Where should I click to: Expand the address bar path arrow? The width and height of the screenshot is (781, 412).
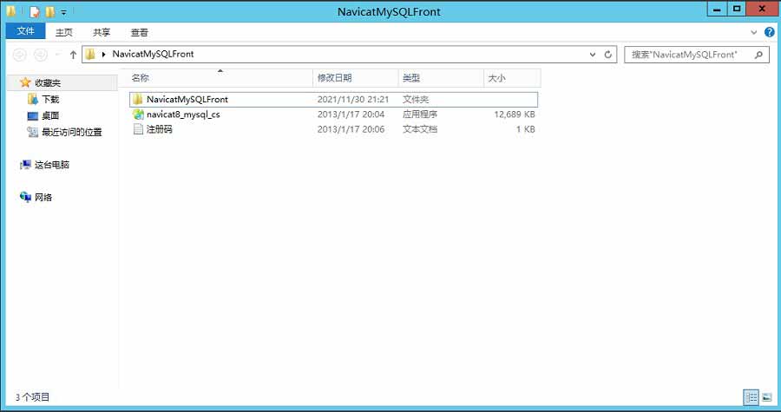[x=103, y=55]
